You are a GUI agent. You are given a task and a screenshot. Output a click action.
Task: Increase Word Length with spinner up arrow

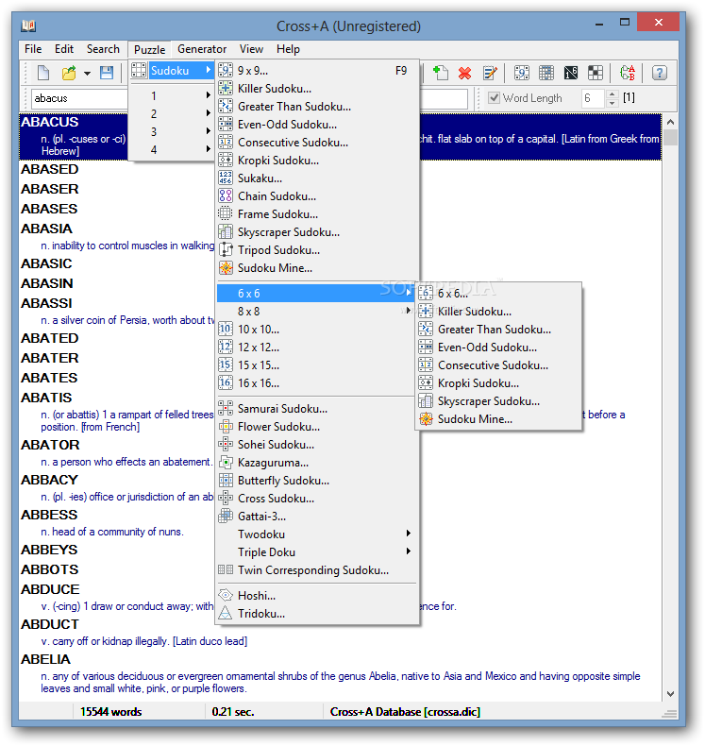613,93
